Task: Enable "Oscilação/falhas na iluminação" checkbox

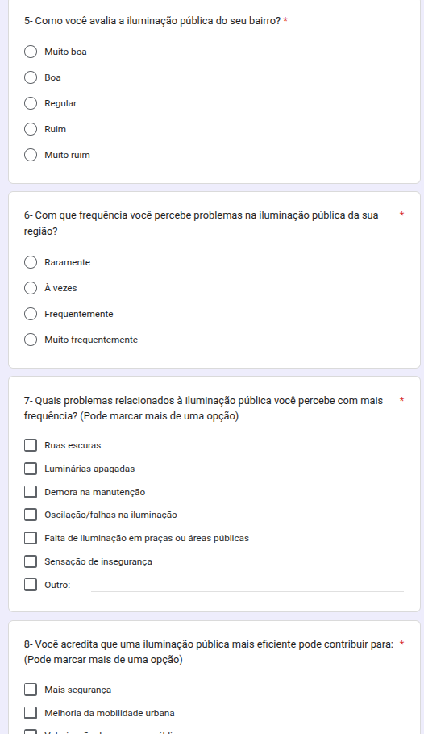Action: coord(31,515)
